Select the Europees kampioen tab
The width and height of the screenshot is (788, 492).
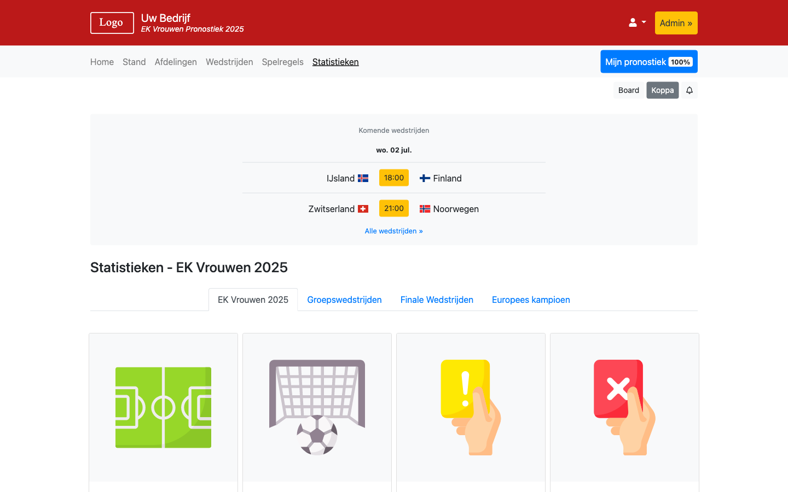pos(531,300)
